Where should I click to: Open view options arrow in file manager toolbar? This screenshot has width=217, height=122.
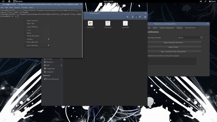pos(140,17)
